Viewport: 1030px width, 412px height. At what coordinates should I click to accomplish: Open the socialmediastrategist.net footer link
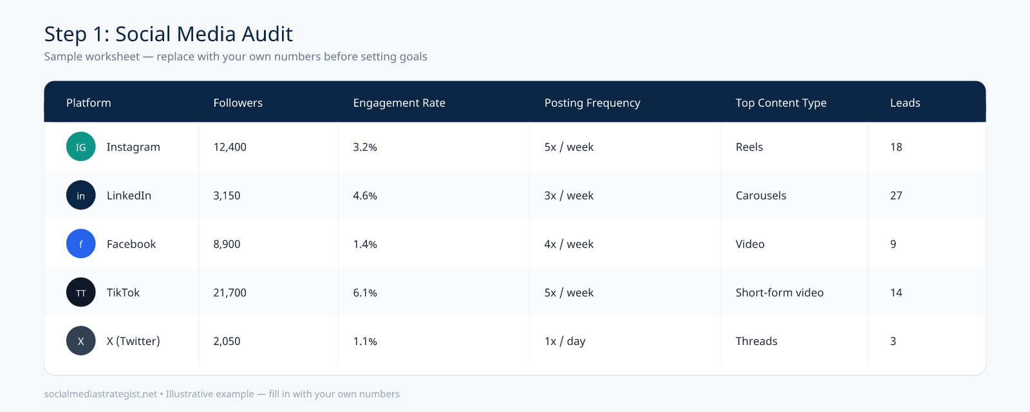100,394
